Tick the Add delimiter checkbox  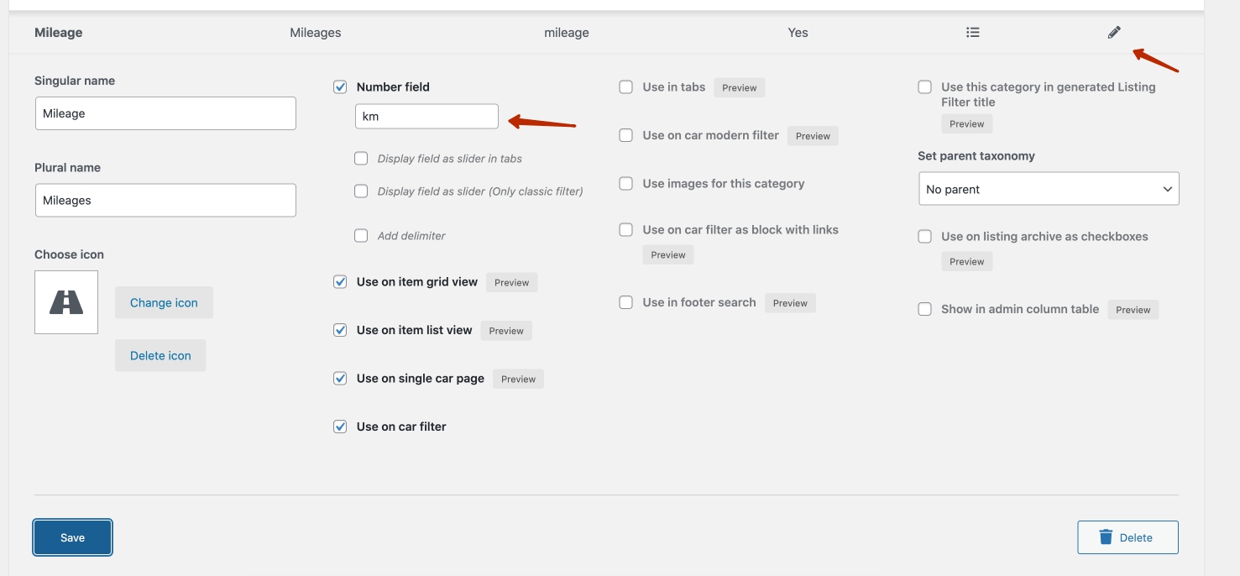click(361, 236)
